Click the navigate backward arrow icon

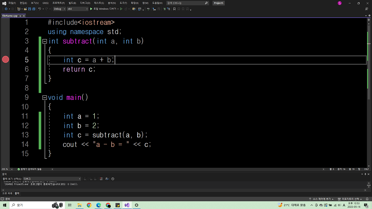coord(6,9)
